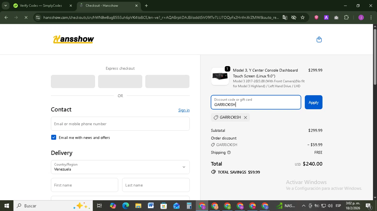View site information icon in address bar
Viewport: 377px width, 211px height.
[x=38, y=18]
